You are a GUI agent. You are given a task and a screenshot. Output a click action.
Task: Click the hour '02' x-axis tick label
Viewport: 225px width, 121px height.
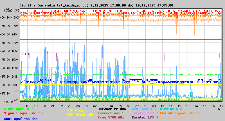tap(95, 106)
